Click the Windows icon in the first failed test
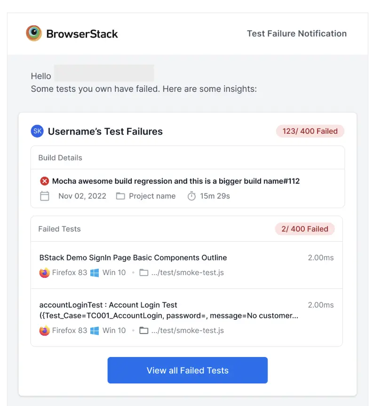 point(95,273)
